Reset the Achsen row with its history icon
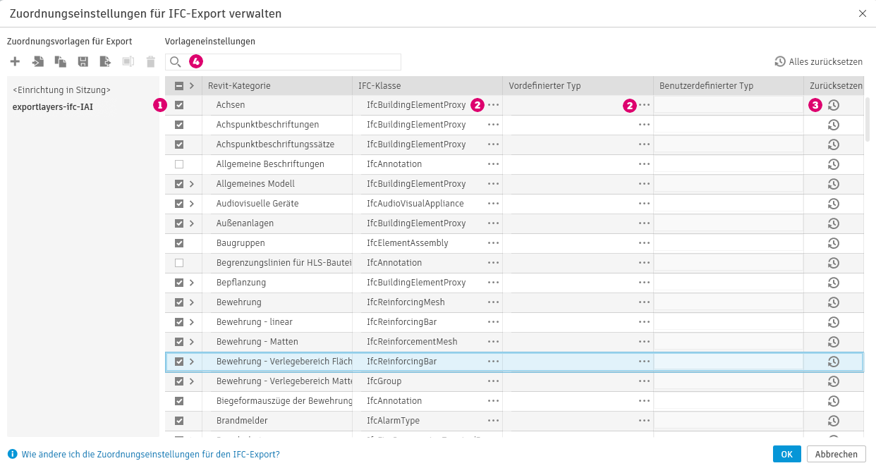This screenshot has width=876, height=468. [x=833, y=105]
